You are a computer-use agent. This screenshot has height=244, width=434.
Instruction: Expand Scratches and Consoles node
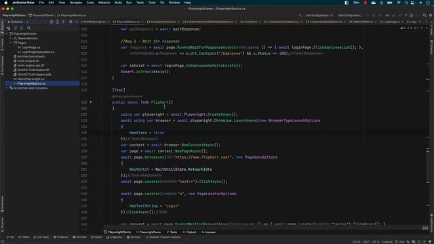tap(7, 88)
